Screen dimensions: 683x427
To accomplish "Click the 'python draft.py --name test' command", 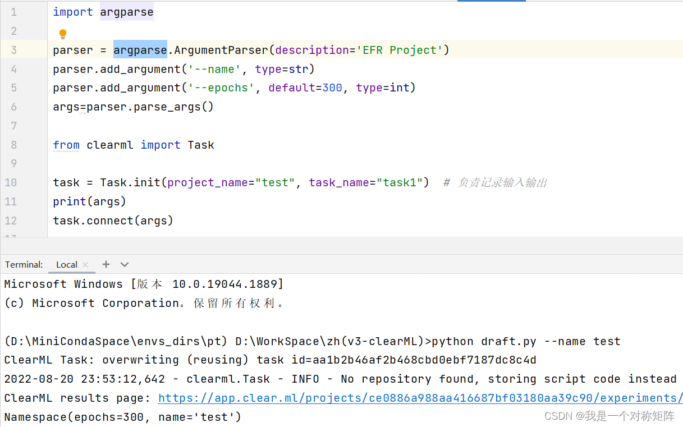I will (526, 341).
